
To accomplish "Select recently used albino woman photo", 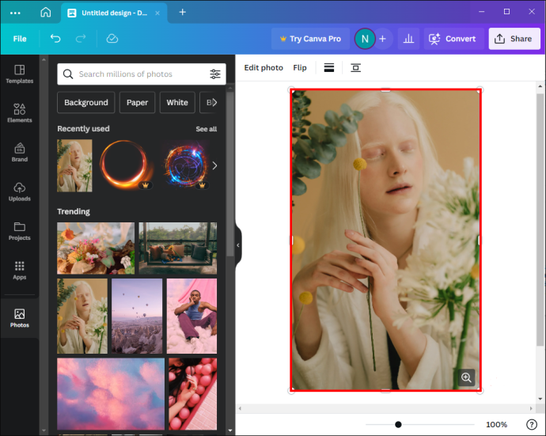I will (74, 165).
